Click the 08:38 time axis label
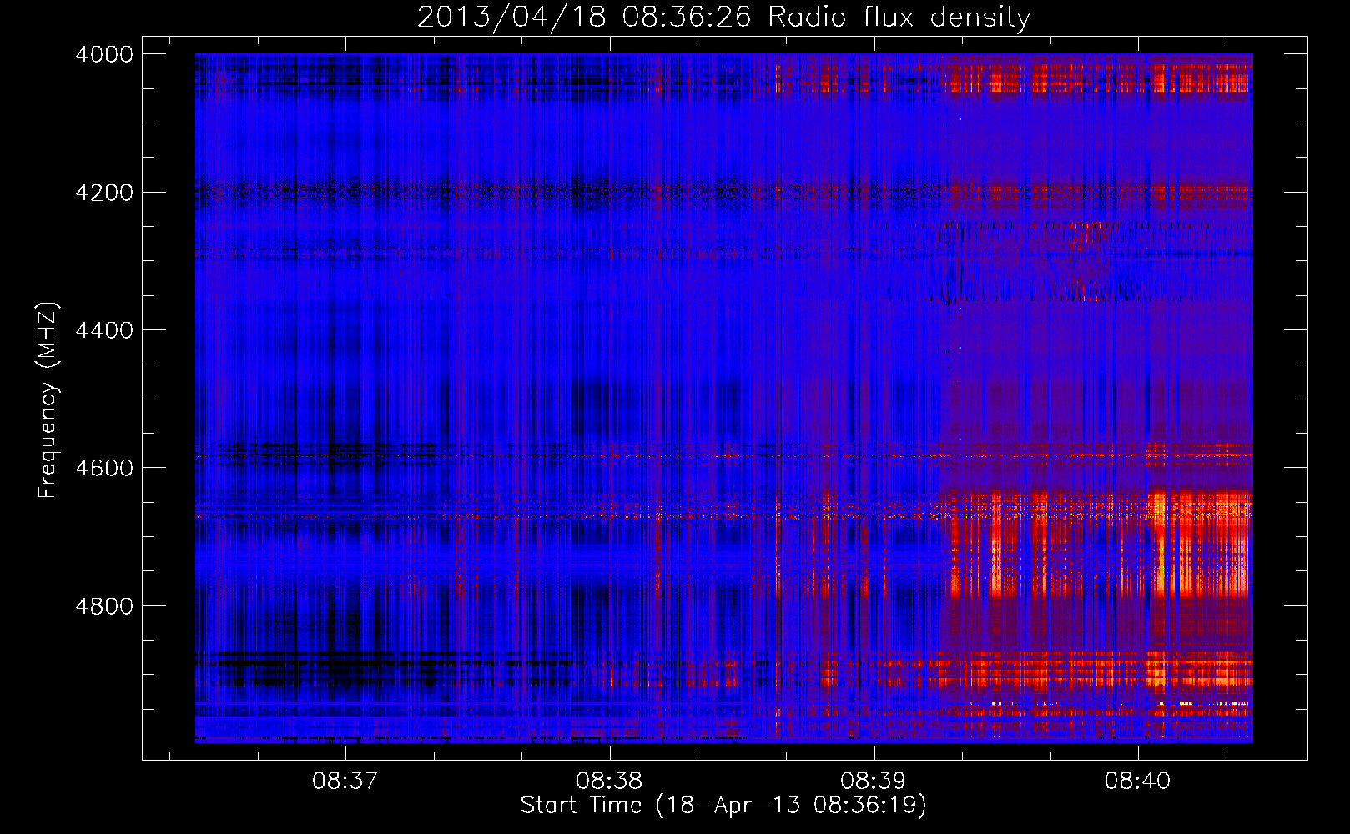1350x834 pixels. pyautogui.click(x=609, y=781)
